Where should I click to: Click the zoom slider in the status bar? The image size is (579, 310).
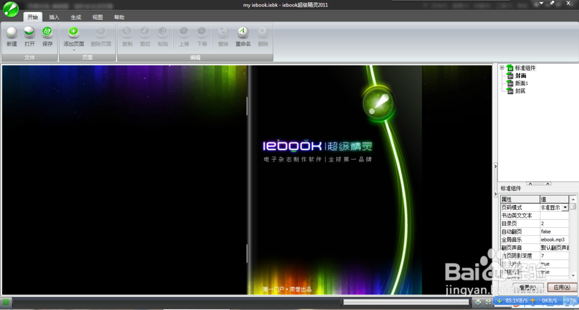click(406, 302)
